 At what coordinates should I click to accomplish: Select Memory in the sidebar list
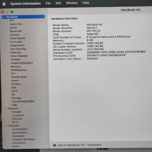16,66
